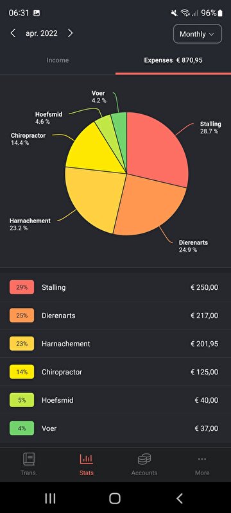Select the Stats bar chart icon
This screenshot has height=513, width=231.
click(87, 458)
